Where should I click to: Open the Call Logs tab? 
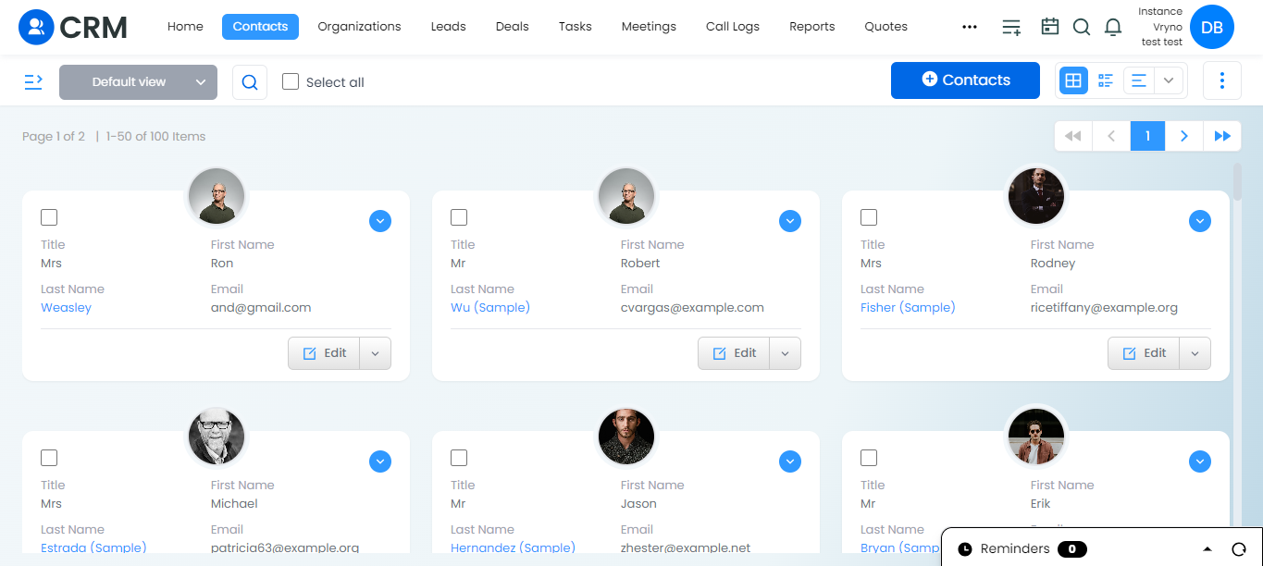[x=733, y=27]
